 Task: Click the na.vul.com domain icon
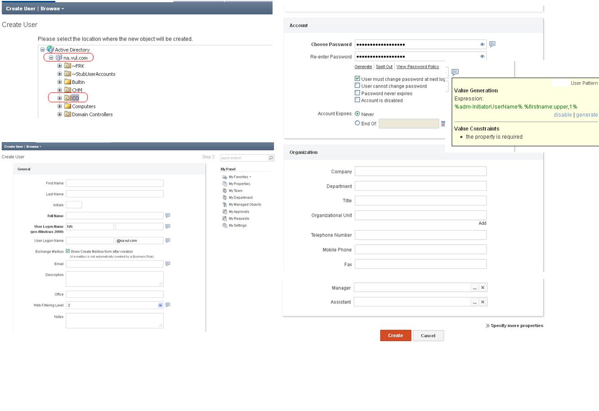pyautogui.click(x=59, y=57)
